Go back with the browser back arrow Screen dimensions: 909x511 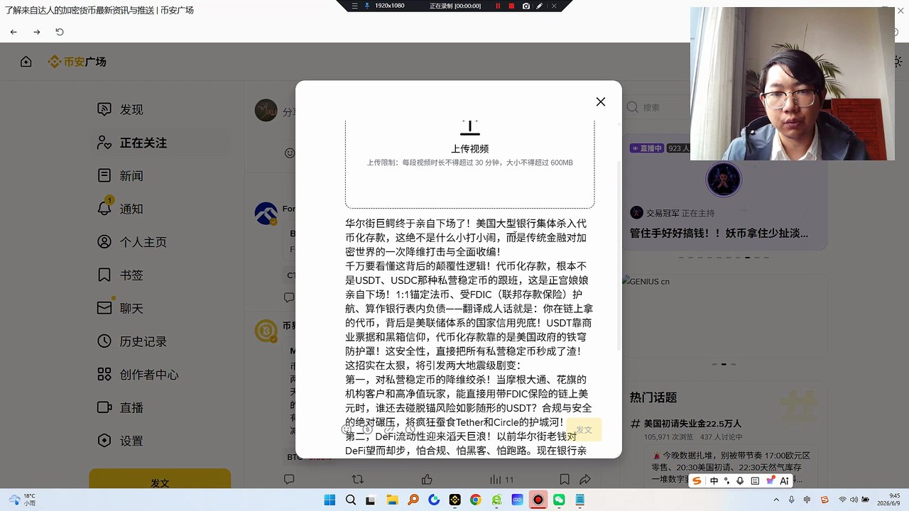coord(13,32)
